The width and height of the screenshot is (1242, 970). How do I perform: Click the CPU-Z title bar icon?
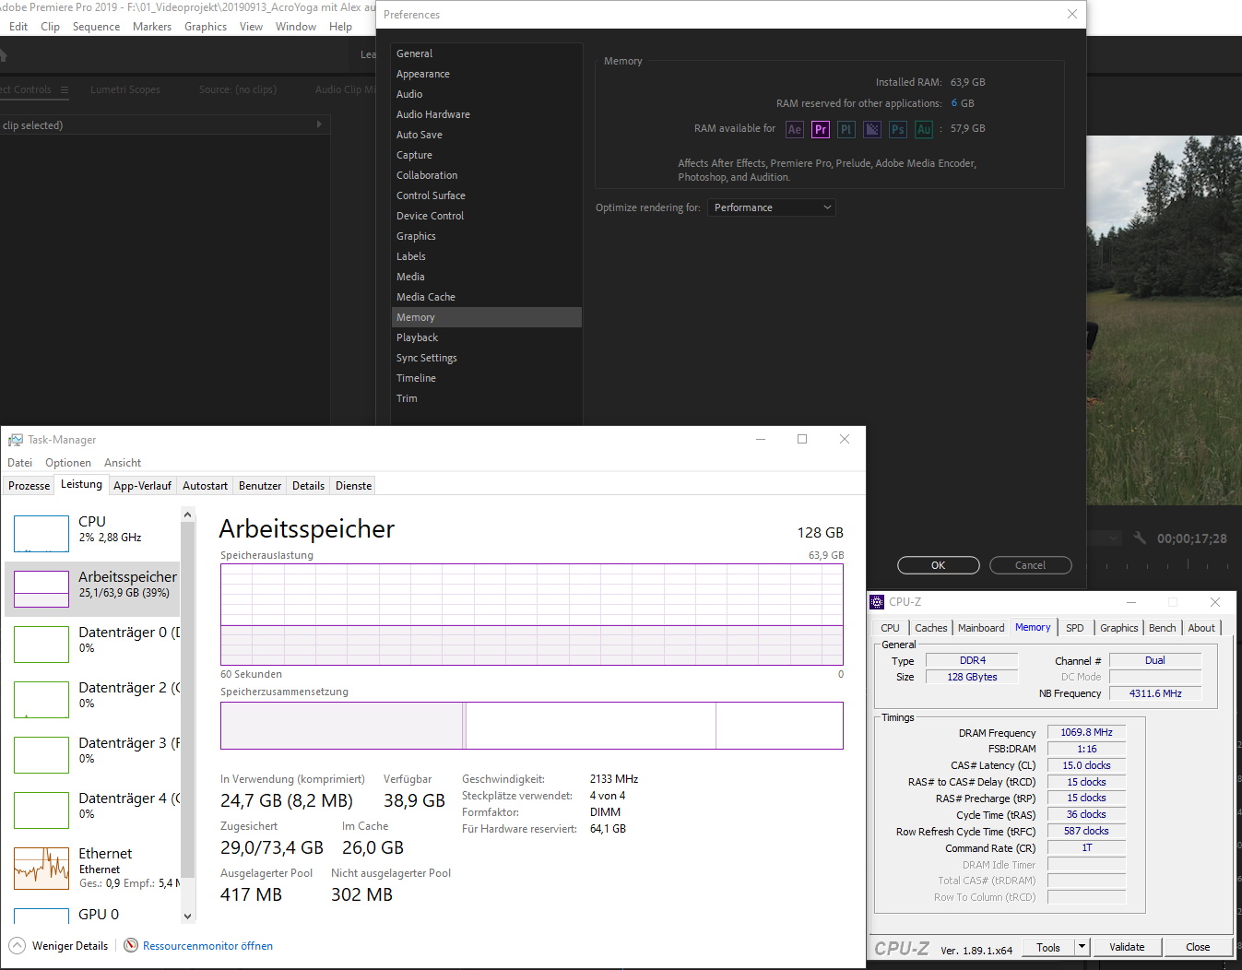pos(877,602)
